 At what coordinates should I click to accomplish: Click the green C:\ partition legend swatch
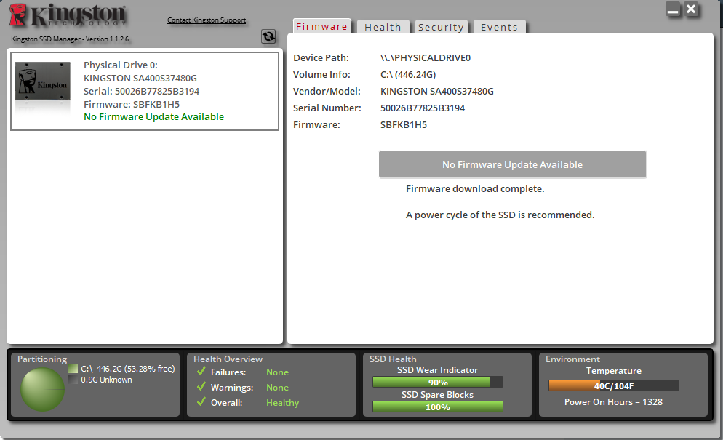(x=73, y=369)
